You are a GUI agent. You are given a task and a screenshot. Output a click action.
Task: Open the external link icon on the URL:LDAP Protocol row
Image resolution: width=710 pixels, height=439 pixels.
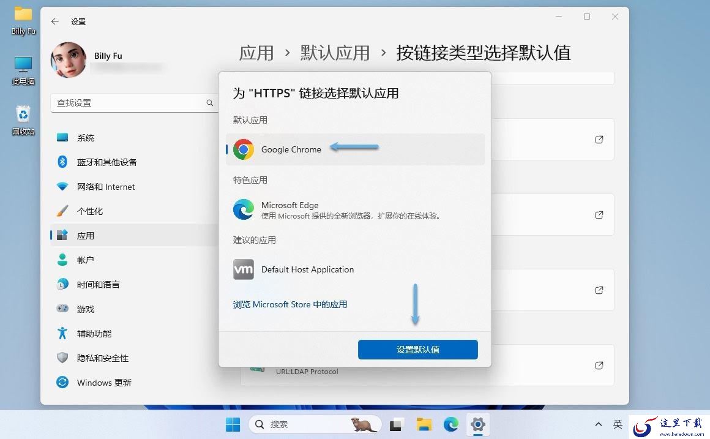click(599, 365)
